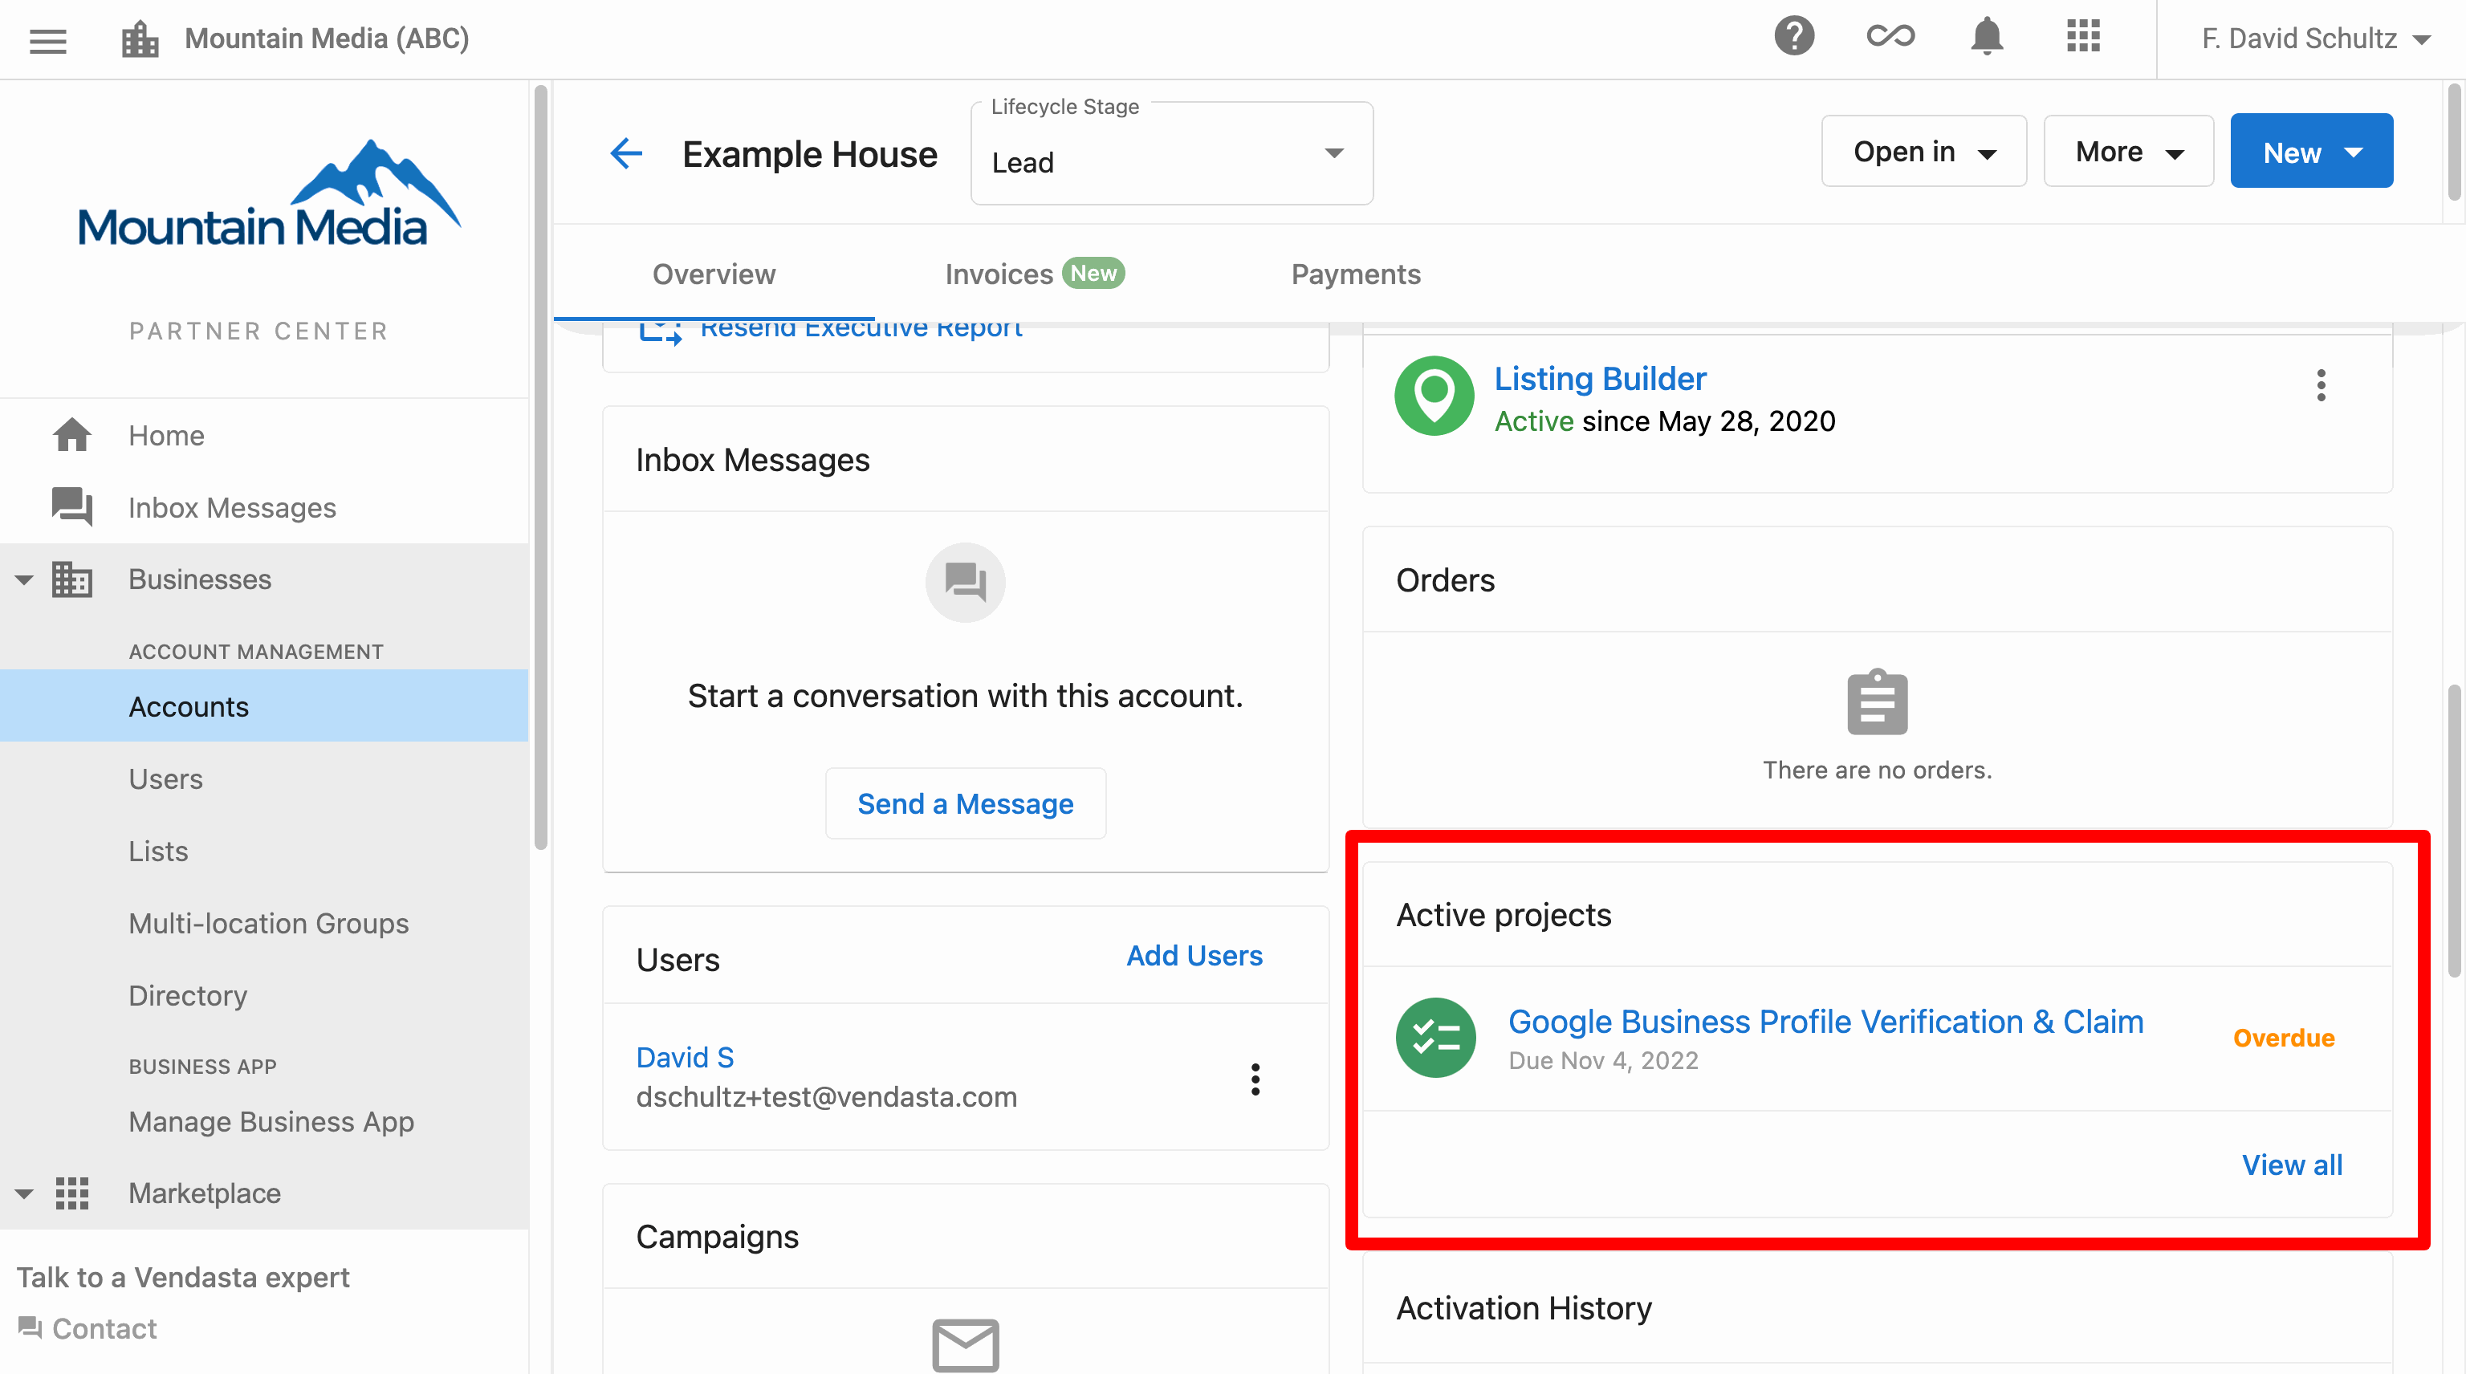2466x1374 pixels.
Task: Open the notifications bell
Action: (x=1987, y=37)
